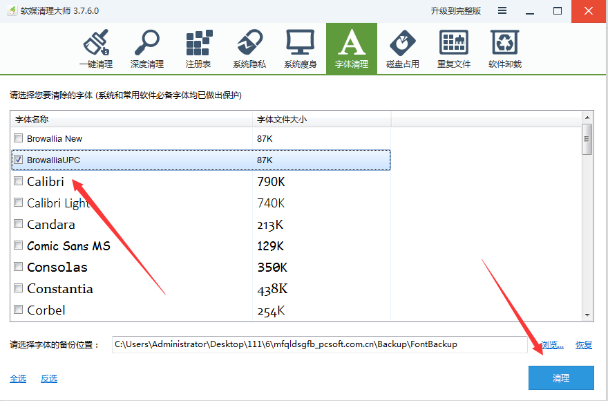Viewport: 608px width, 401px height.
Task: Click the 213K size of Candara
Action: (x=270, y=225)
